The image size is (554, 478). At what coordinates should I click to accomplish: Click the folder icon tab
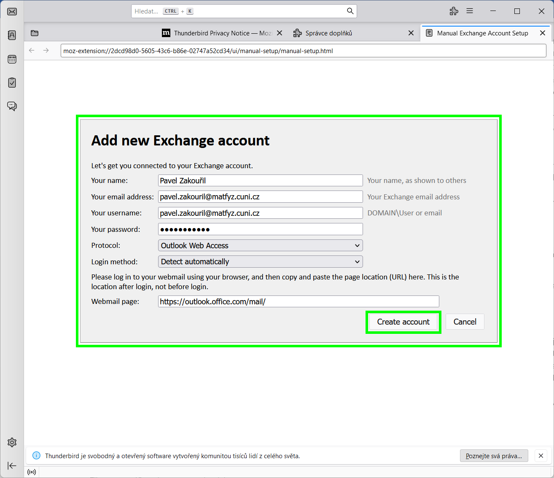coord(35,33)
